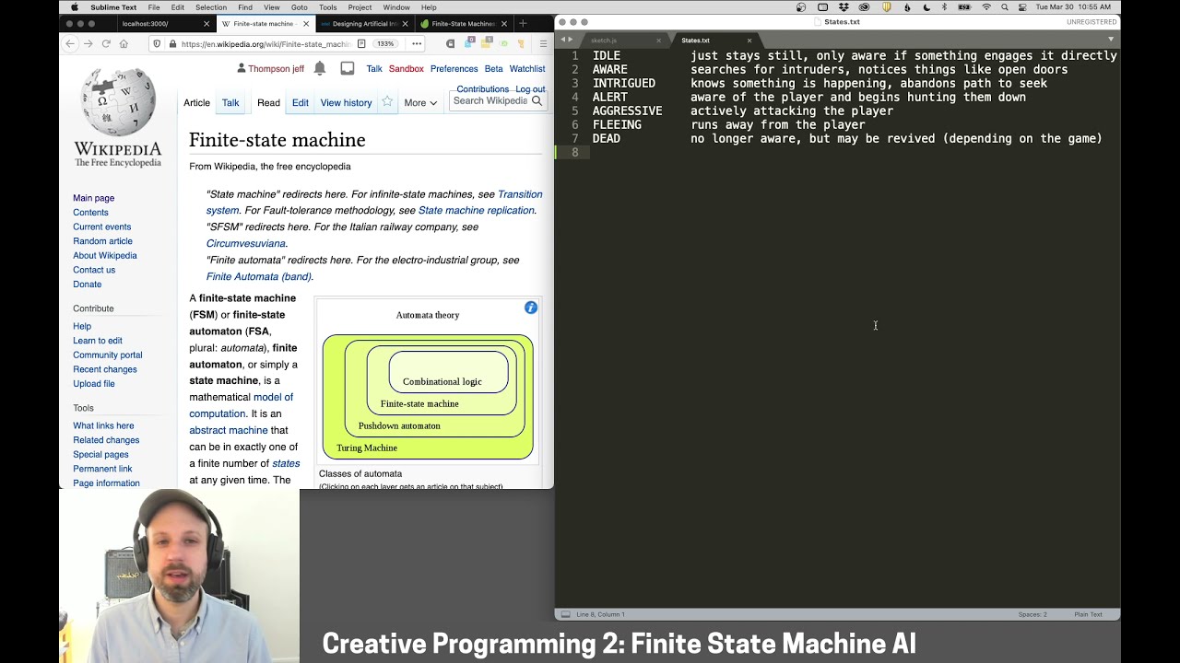Click the Wikipedia search magnifier icon

[x=537, y=101]
